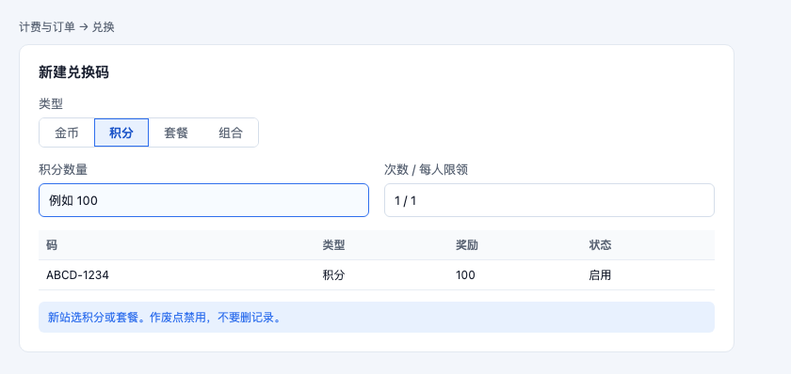Click the 次数 / 每人限领 input field
The height and width of the screenshot is (374, 791).
[549, 200]
